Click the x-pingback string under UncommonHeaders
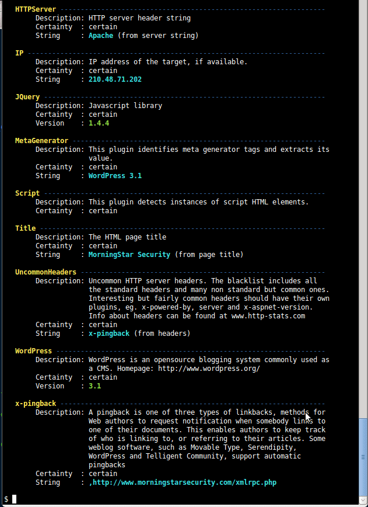This screenshot has height=507, width=368. (x=109, y=334)
